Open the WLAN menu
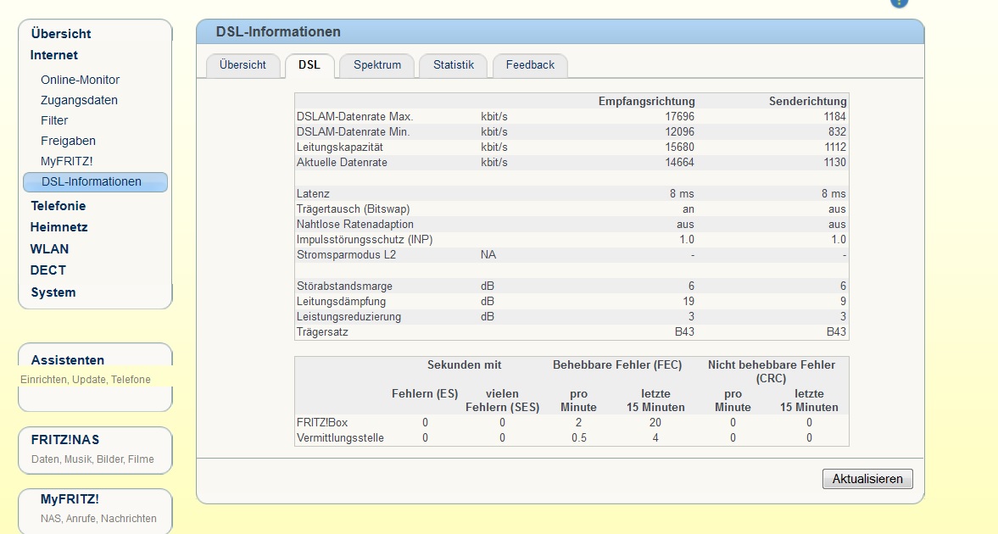The width and height of the screenshot is (998, 534). 49,249
